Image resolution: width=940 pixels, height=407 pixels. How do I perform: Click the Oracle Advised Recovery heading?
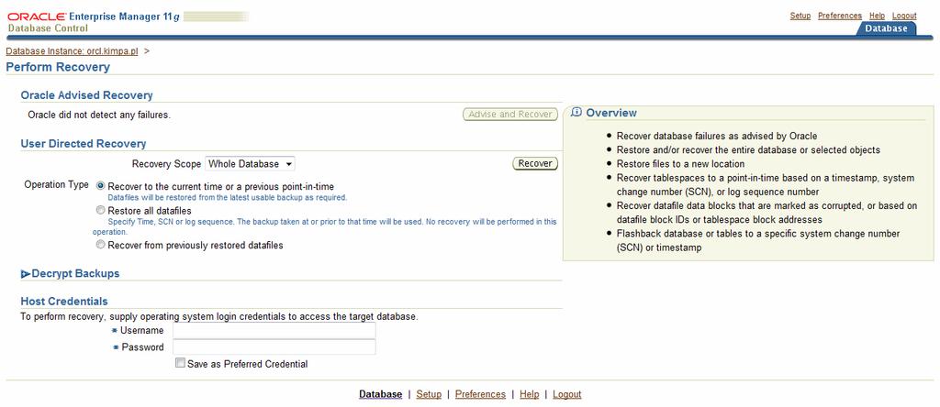[87, 95]
